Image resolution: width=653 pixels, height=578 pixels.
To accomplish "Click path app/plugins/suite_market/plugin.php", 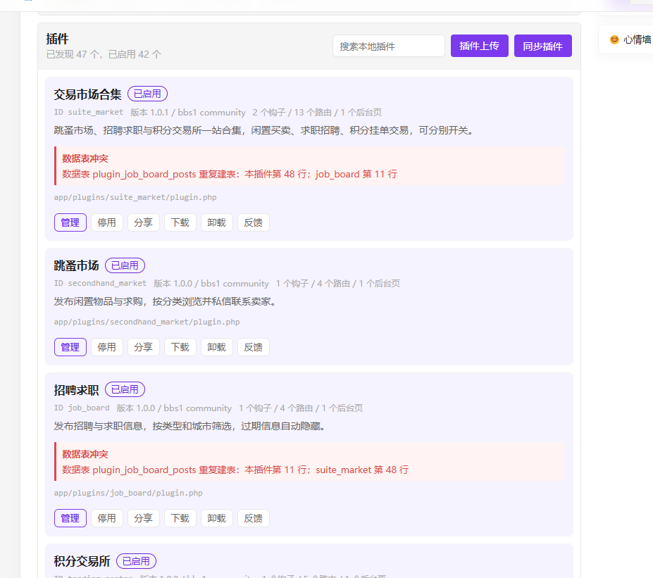I will pos(135,197).
